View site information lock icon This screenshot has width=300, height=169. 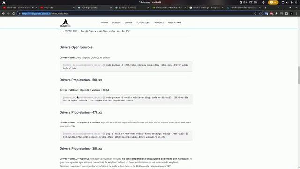click(x=20, y=14)
